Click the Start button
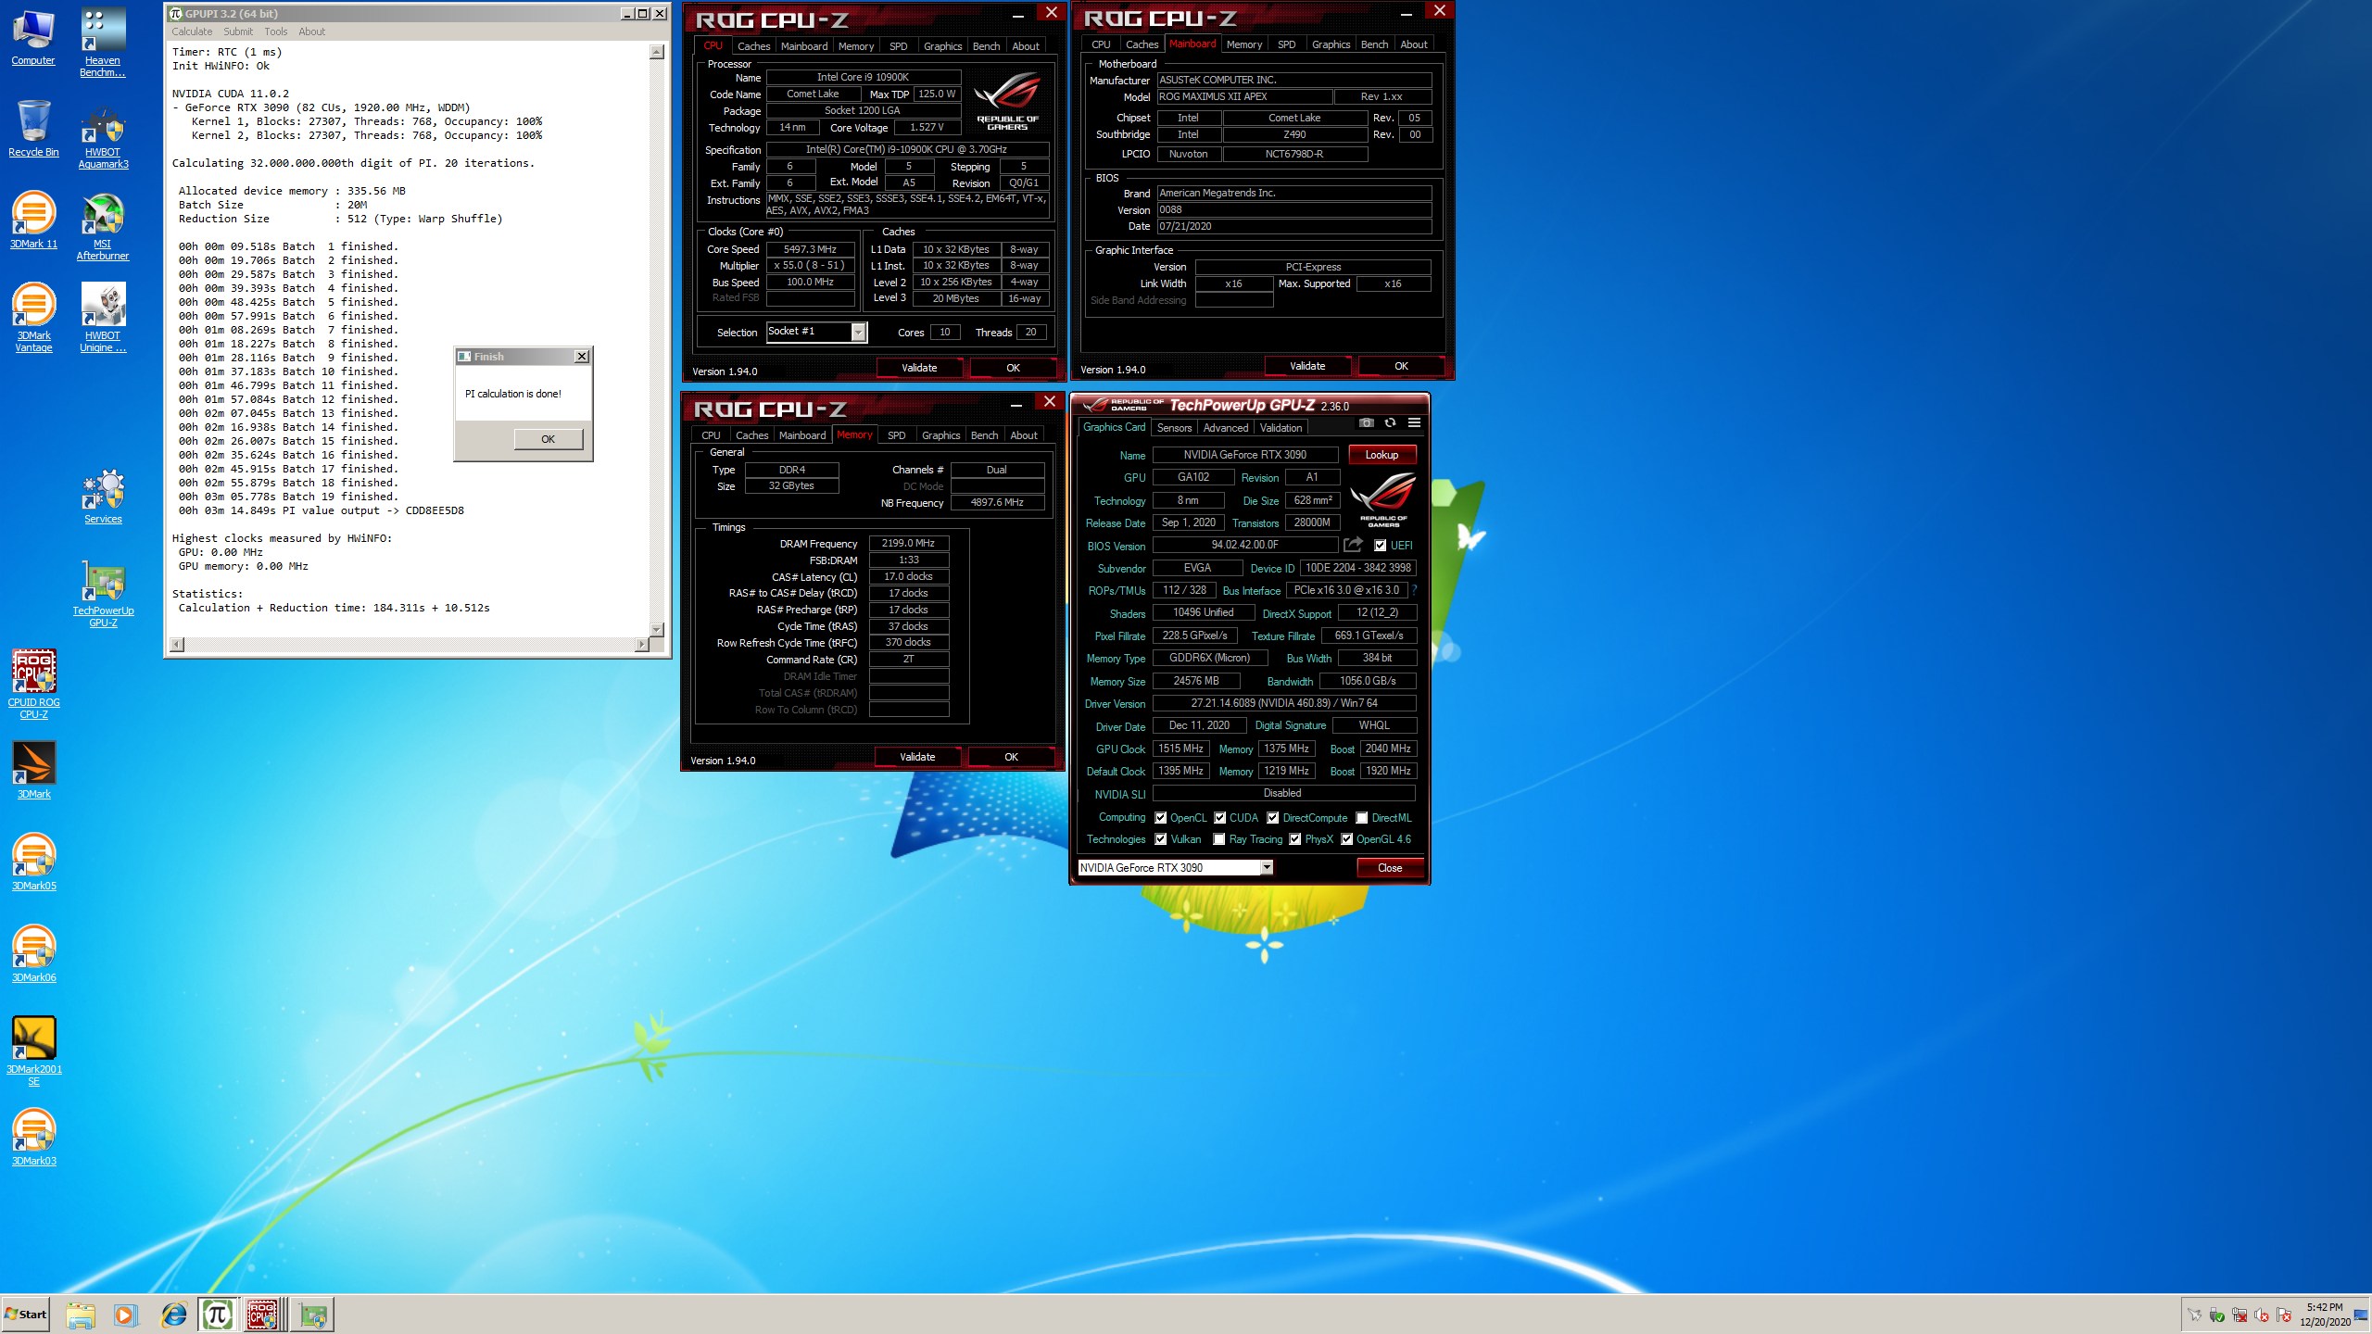This screenshot has height=1334, width=2372. [x=26, y=1315]
